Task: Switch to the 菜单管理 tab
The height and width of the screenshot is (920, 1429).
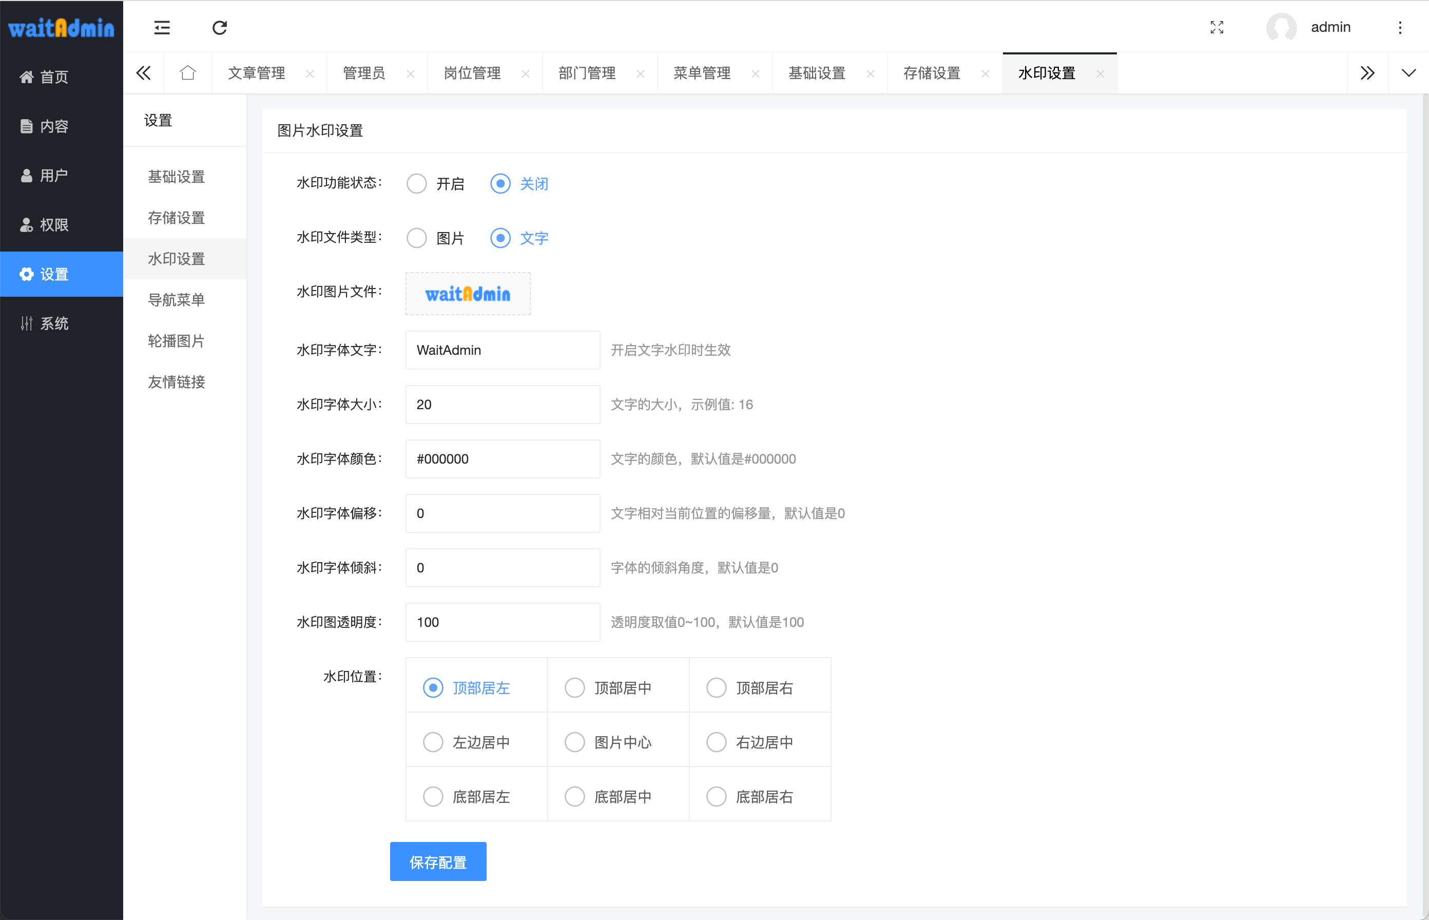Action: pyautogui.click(x=702, y=73)
